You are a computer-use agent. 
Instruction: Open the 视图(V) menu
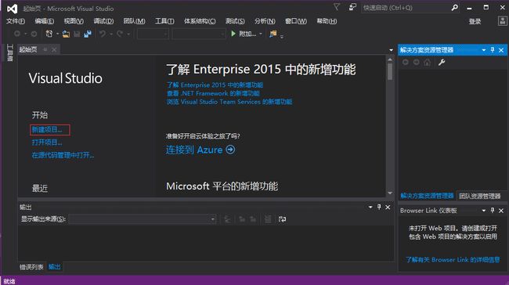(74, 21)
